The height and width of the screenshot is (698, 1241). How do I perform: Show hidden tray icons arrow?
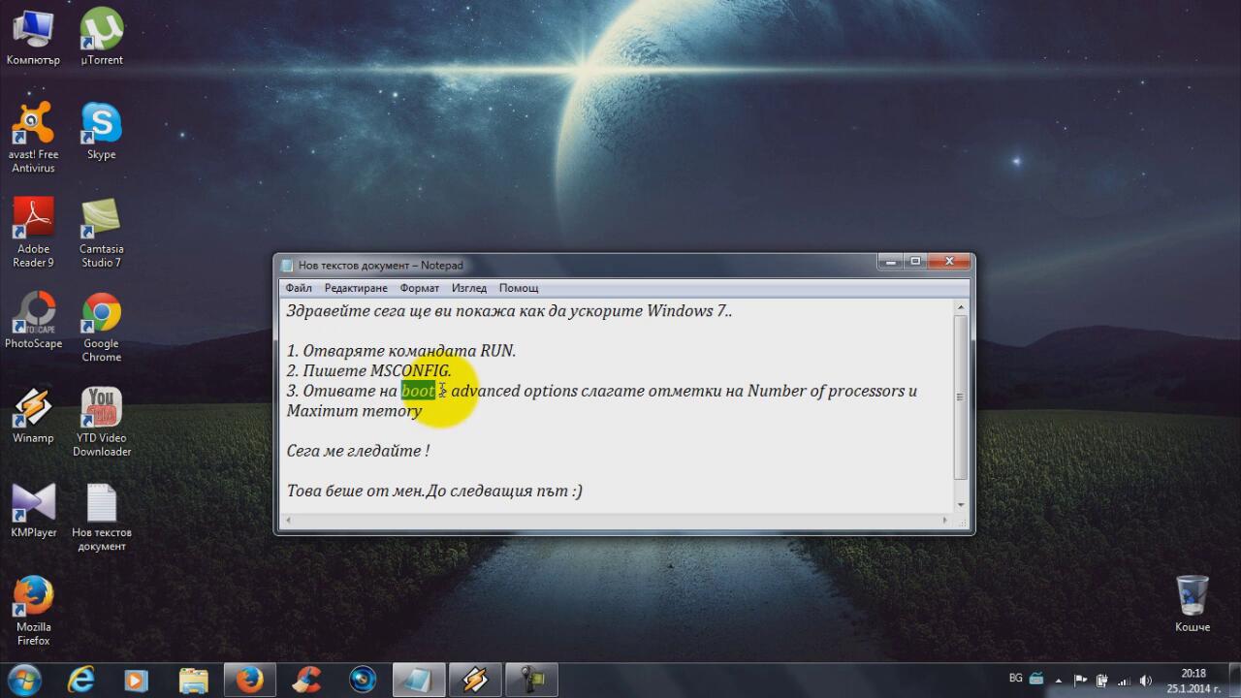(1058, 681)
